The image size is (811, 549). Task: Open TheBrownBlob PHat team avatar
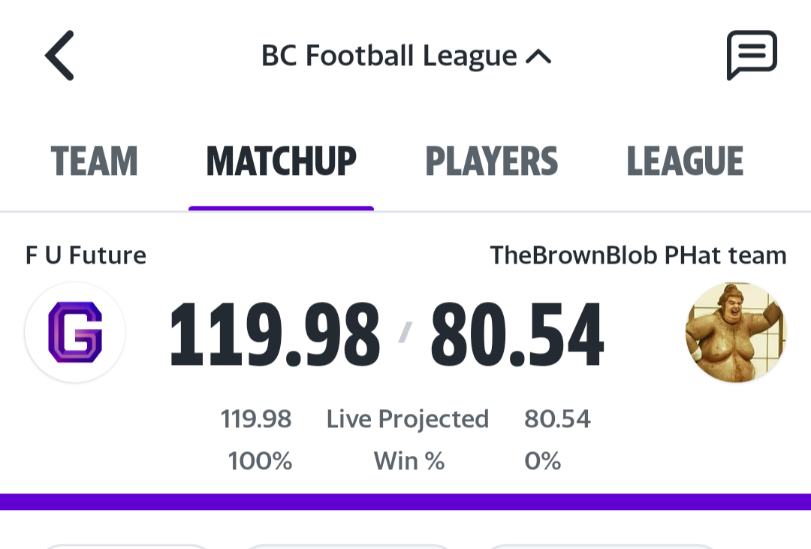pyautogui.click(x=735, y=332)
